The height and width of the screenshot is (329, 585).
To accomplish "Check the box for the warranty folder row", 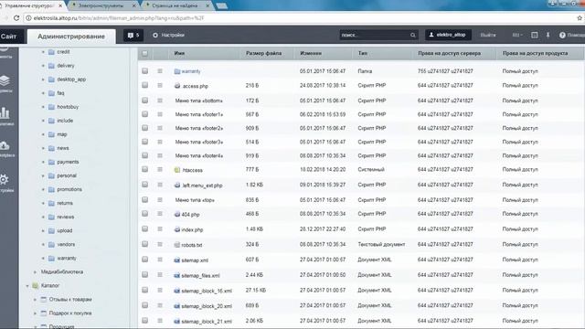I will pos(144,71).
